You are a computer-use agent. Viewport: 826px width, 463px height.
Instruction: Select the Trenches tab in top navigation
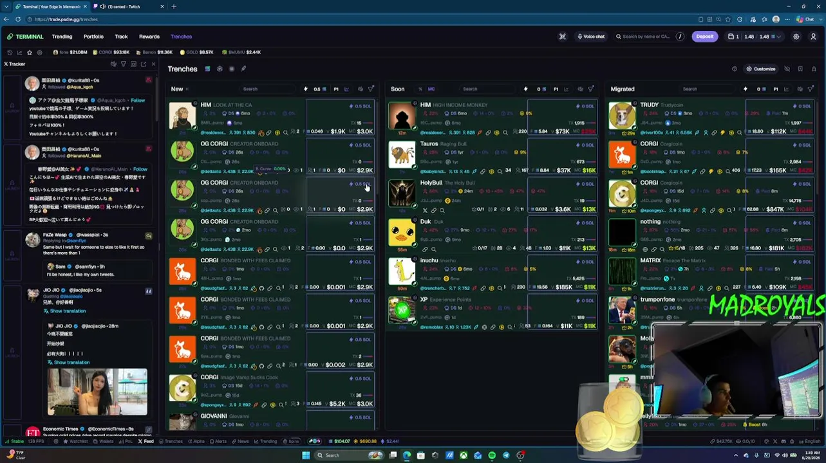(181, 37)
